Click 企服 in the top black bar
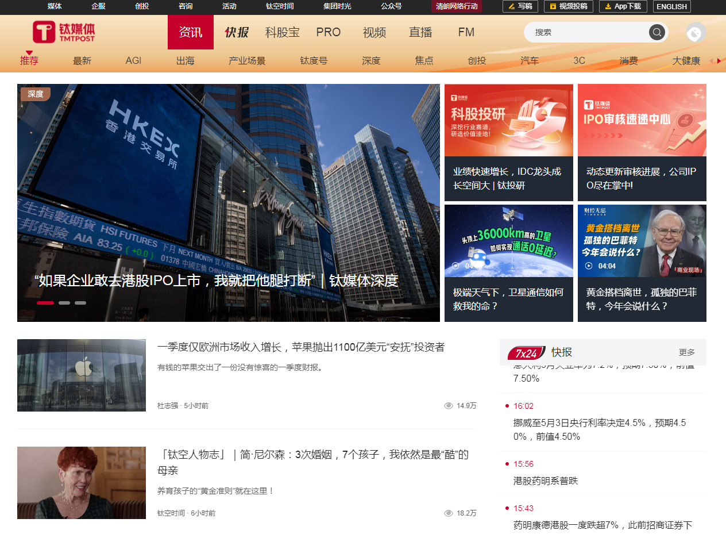Screen dimensions: 726x534 98,6
